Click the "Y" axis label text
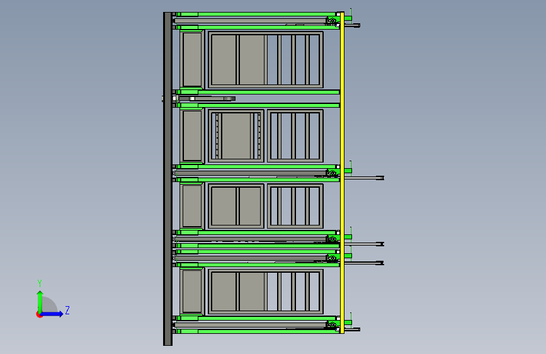The image size is (546, 354). (40, 283)
